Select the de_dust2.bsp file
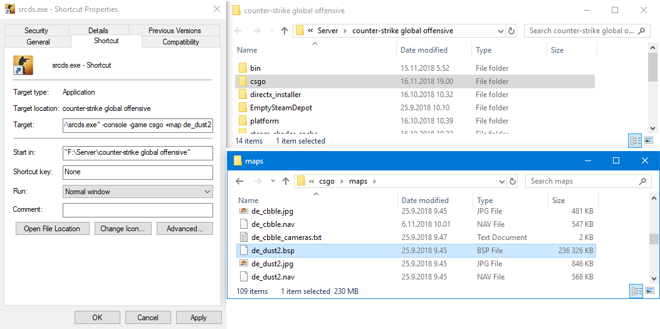660x329 pixels. point(416,251)
